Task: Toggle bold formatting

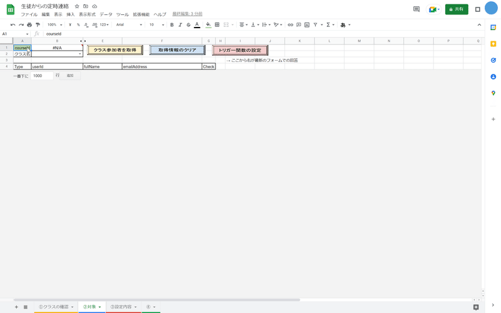Action: click(172, 24)
